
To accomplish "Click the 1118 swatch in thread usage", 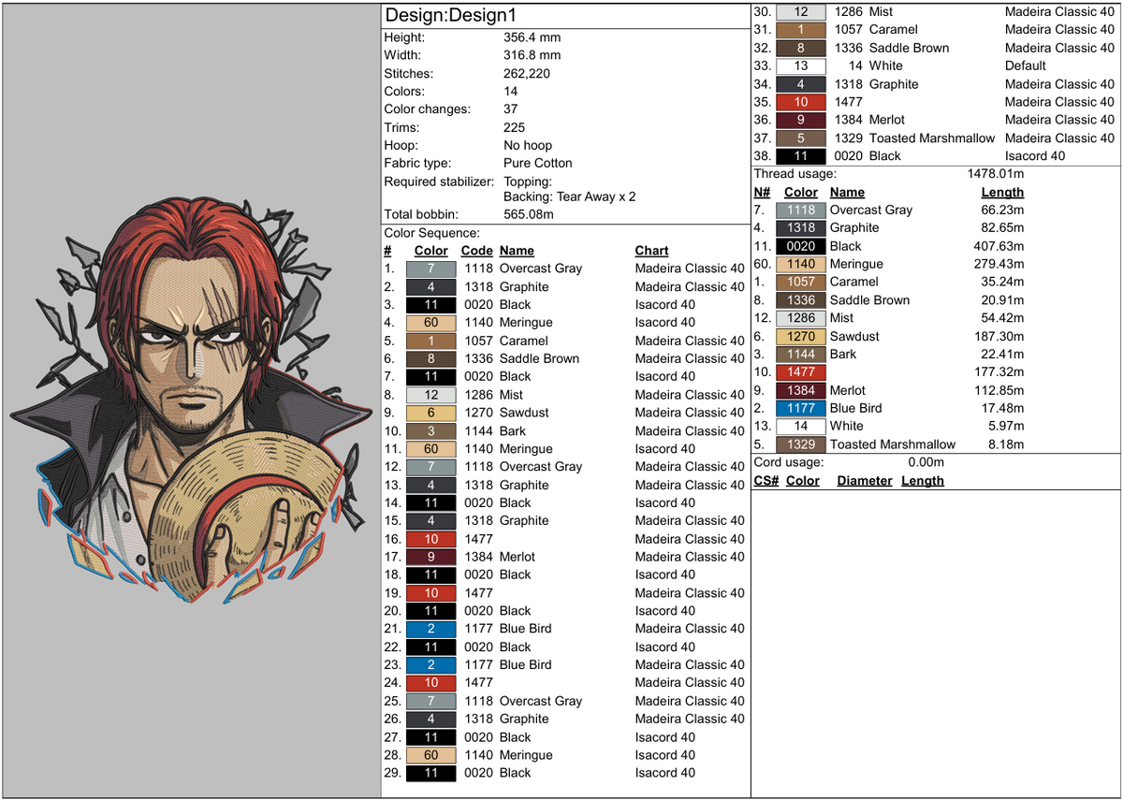I will (801, 211).
